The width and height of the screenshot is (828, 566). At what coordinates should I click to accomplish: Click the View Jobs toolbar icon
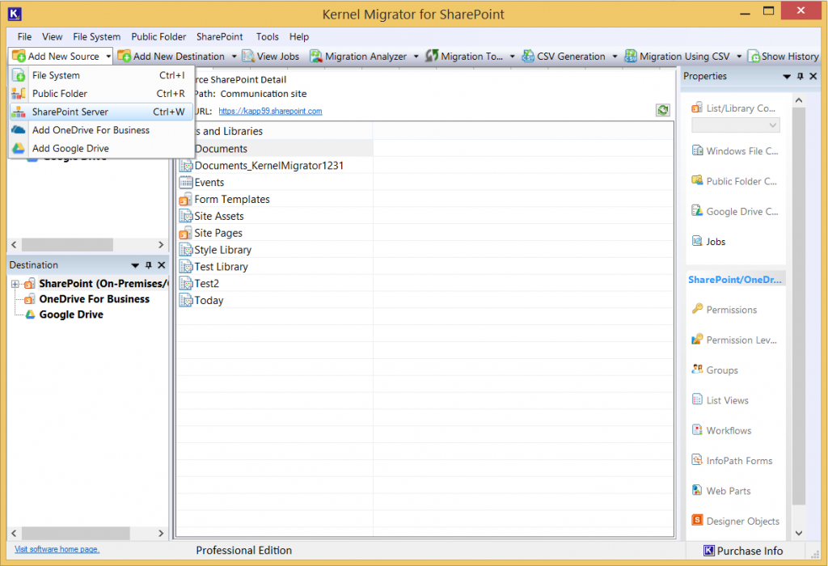[x=271, y=57]
